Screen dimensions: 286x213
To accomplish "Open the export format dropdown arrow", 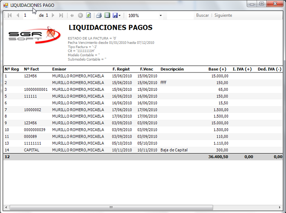I will (x=120, y=15).
